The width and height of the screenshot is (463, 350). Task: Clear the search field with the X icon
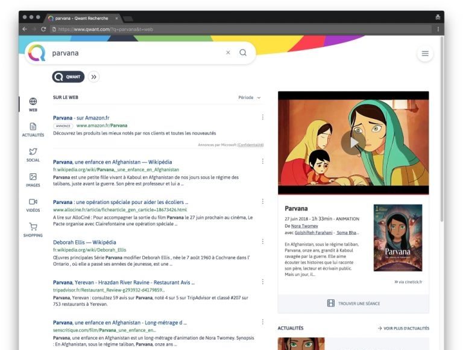228,52
